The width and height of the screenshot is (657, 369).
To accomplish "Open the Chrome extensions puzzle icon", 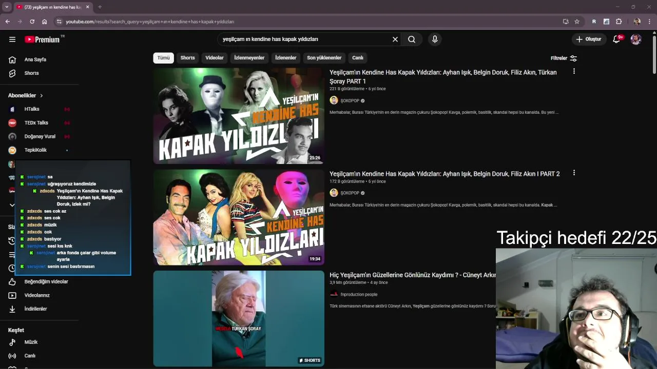I will 619,22.
